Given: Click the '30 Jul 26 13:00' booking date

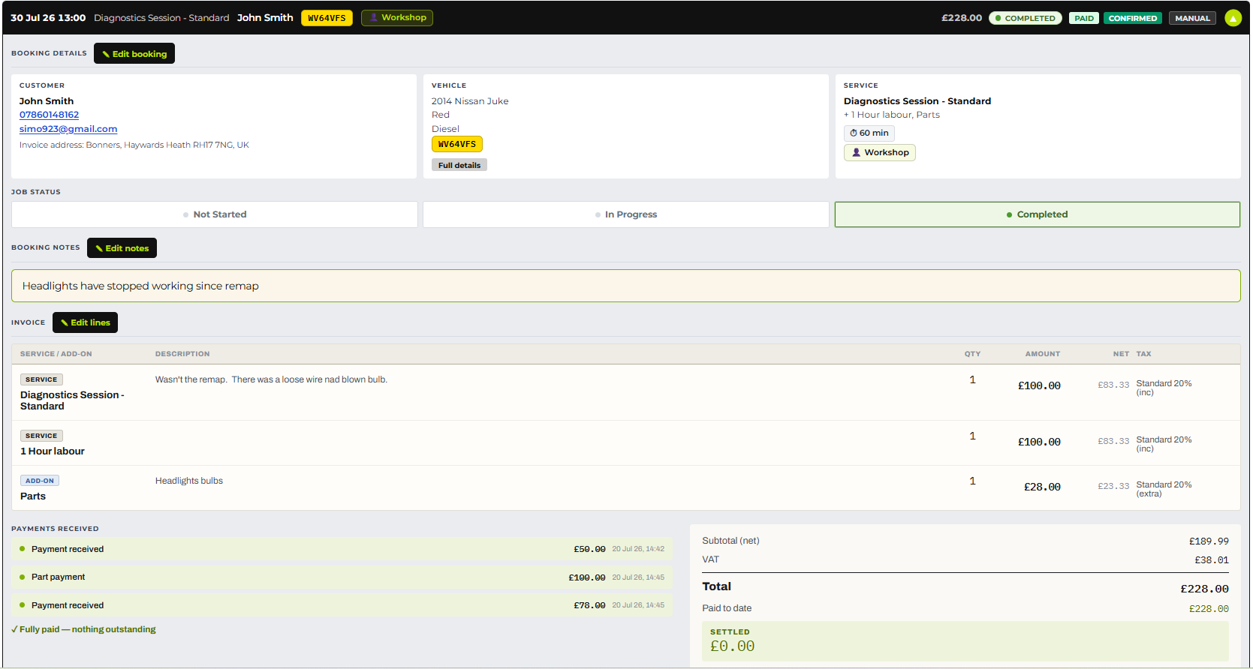Looking at the screenshot, I should point(48,18).
